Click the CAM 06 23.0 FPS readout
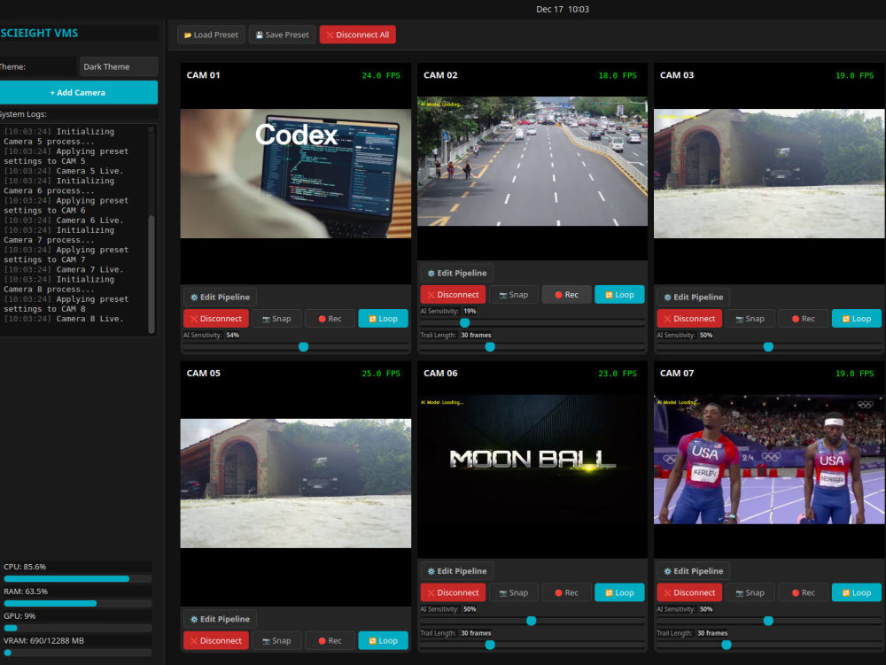The height and width of the screenshot is (665, 886). (618, 373)
